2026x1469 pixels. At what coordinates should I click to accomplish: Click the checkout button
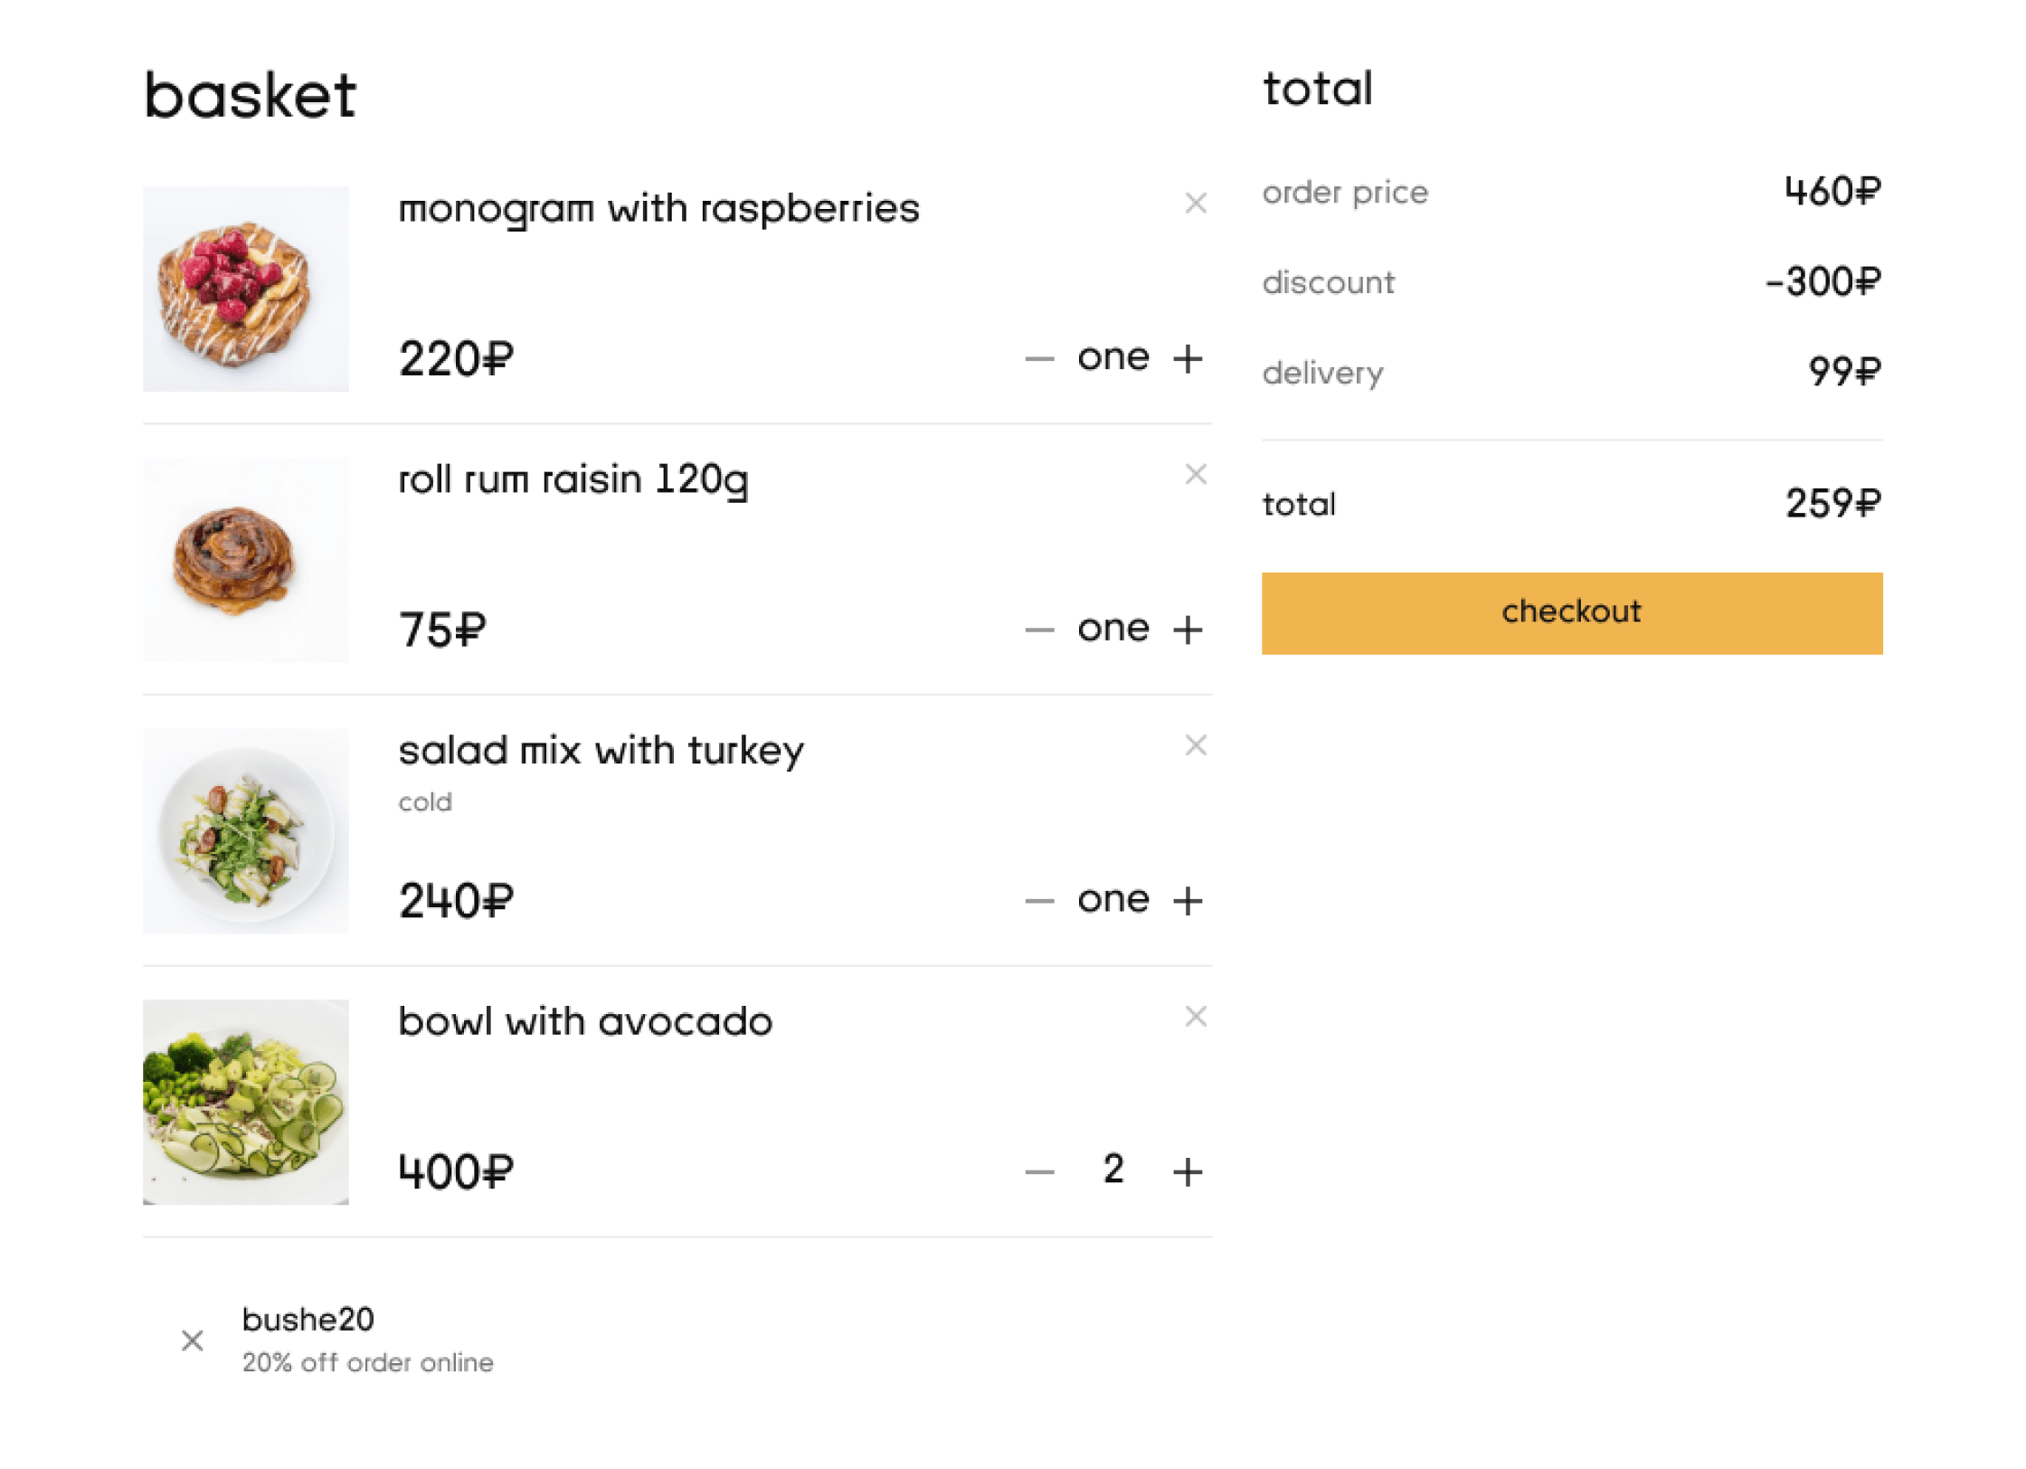tap(1572, 613)
